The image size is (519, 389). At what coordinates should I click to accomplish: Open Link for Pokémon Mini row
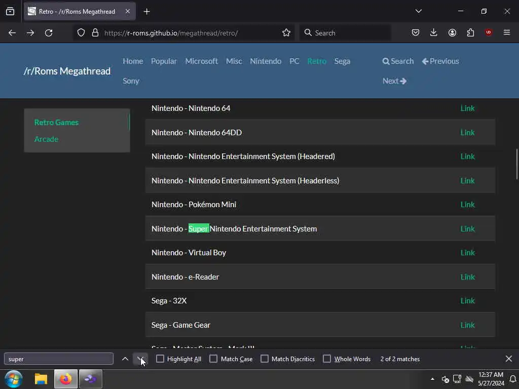467,205
